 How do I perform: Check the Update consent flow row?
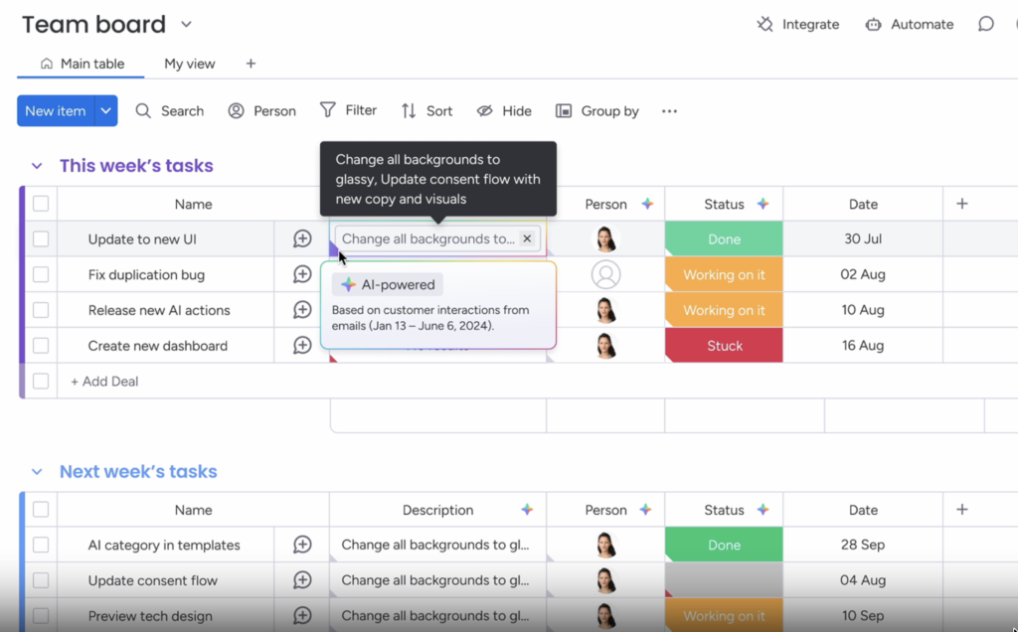click(41, 580)
